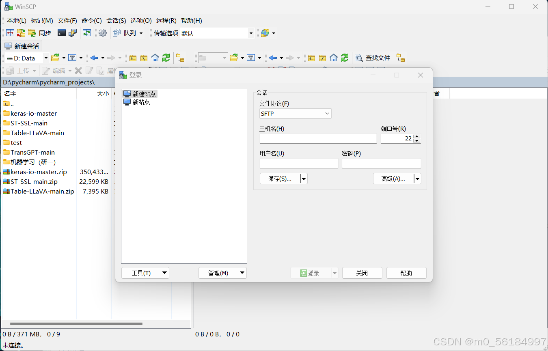
Task: Open the arrow beside the 高级(A) button
Action: pos(417,179)
